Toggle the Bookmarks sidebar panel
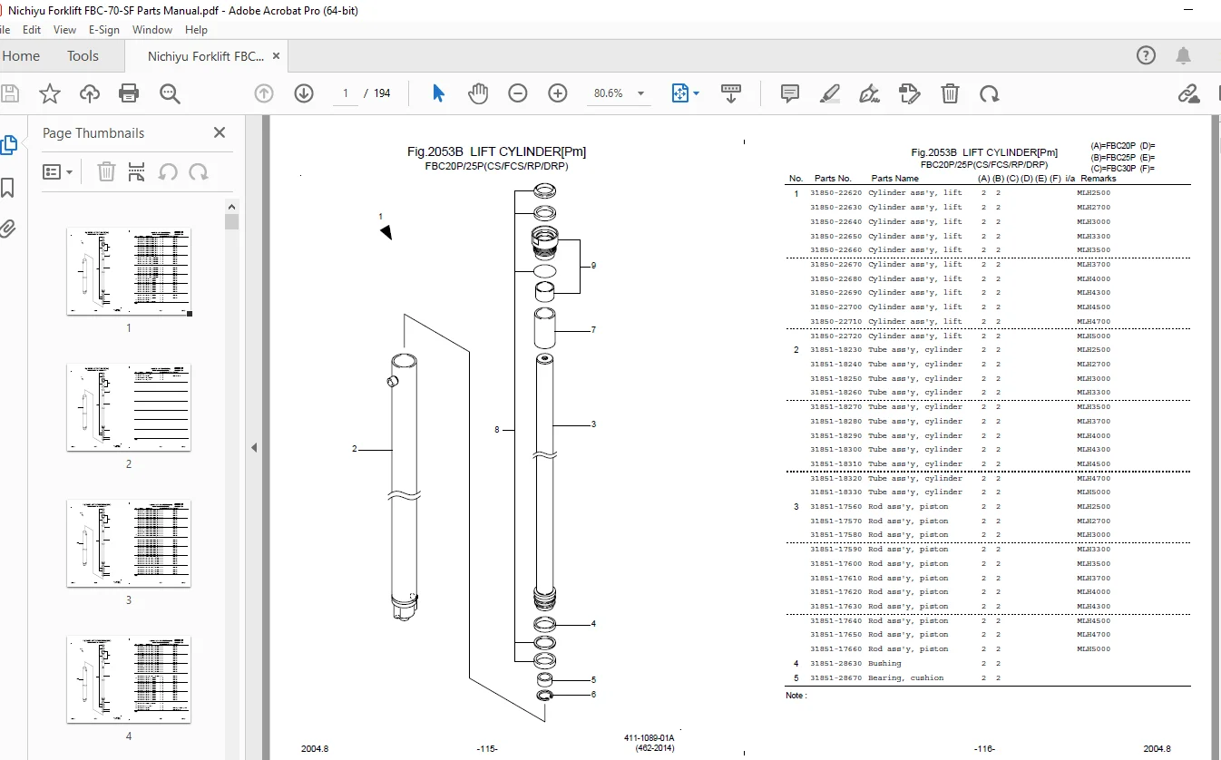1221x760 pixels. (7, 188)
